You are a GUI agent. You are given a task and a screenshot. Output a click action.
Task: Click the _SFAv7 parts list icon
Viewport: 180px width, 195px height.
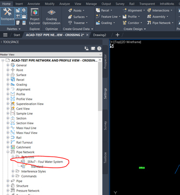click(23, 161)
